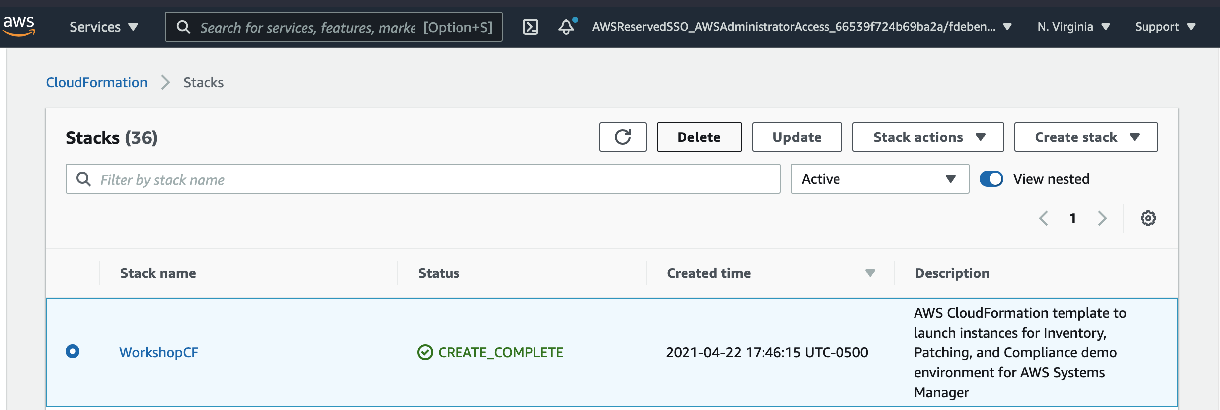
Task: Open the Support menu
Action: pyautogui.click(x=1165, y=27)
